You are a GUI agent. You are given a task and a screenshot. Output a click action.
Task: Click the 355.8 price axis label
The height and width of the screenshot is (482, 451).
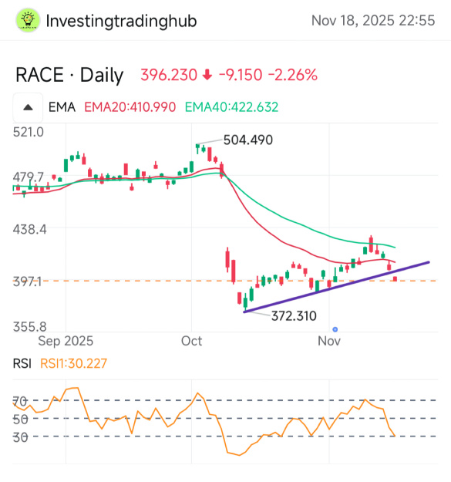[29, 326]
